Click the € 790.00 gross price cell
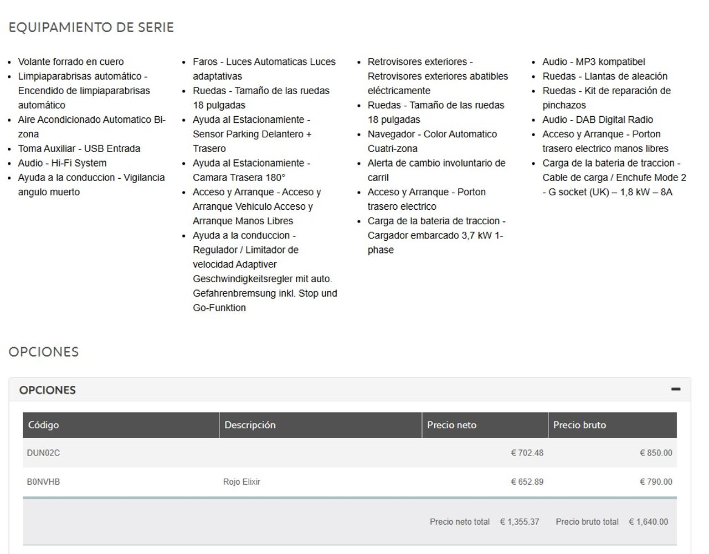Screen dimensions: 709x554 pos(656,482)
